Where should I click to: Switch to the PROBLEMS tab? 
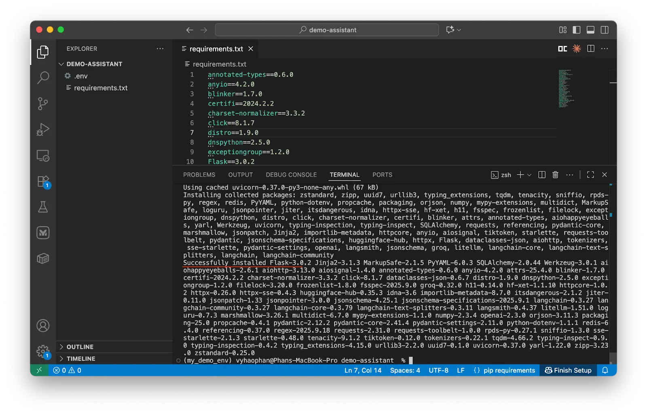(199, 175)
